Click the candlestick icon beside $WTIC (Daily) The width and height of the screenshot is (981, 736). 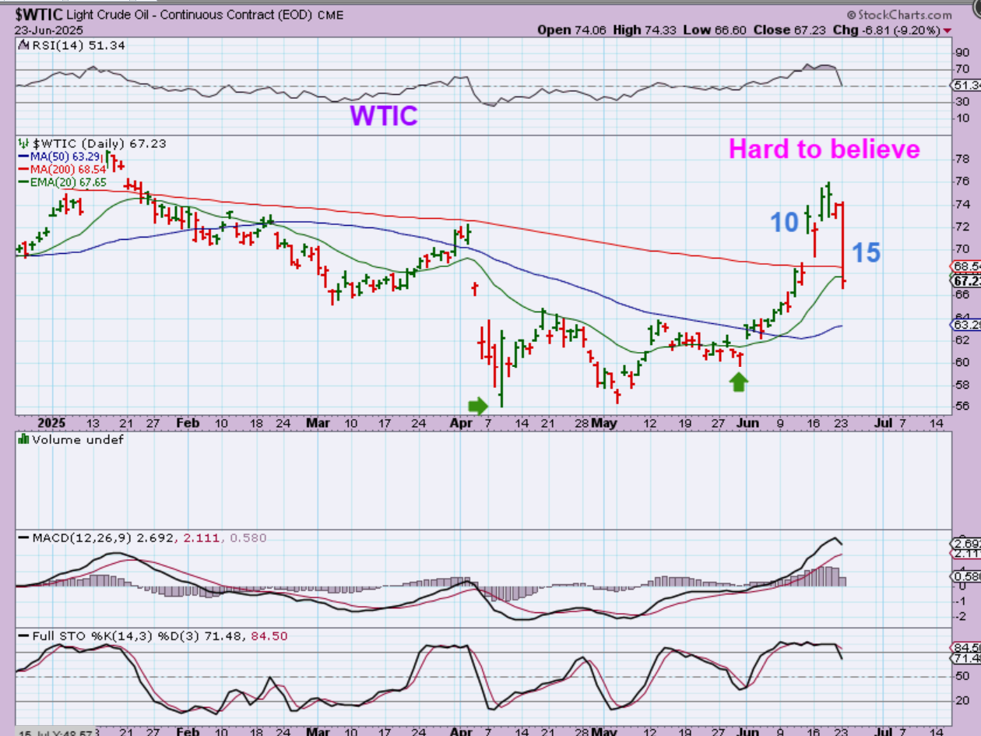[x=23, y=144]
